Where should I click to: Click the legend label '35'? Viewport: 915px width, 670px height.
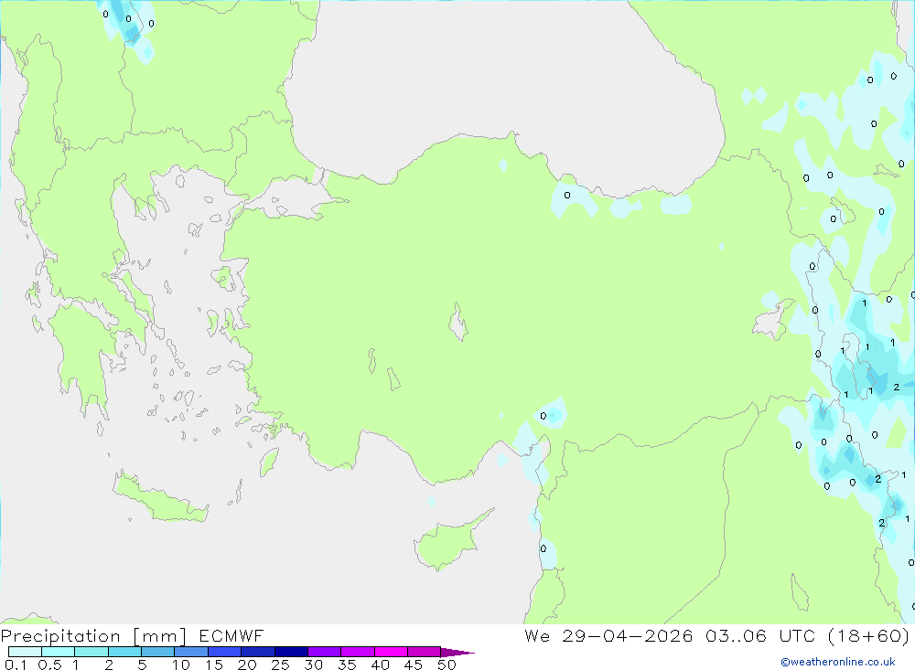[347, 665]
